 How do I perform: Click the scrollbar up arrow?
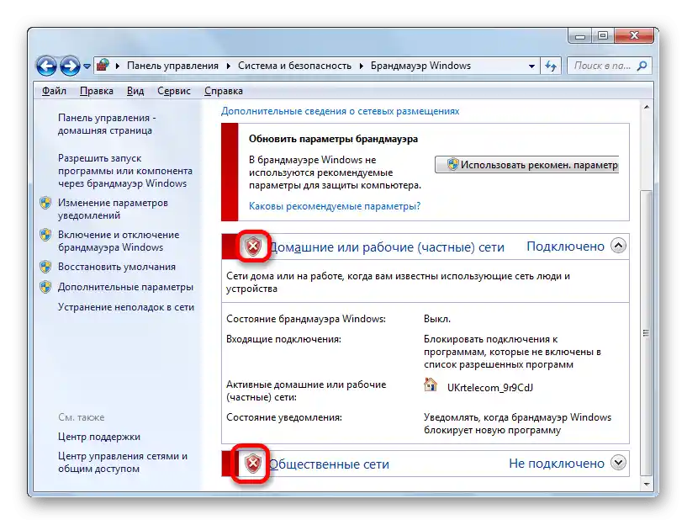(x=647, y=107)
